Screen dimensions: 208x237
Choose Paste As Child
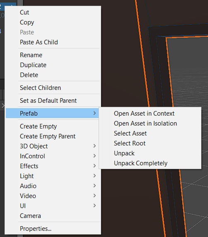click(x=53, y=42)
